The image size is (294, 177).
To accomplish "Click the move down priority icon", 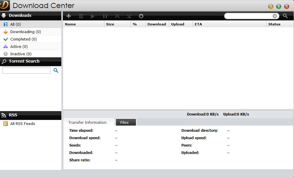I will click(129, 16).
